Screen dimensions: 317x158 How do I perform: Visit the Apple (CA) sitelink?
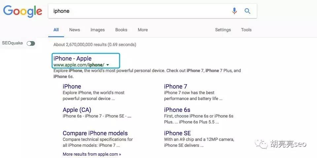coord(77,110)
